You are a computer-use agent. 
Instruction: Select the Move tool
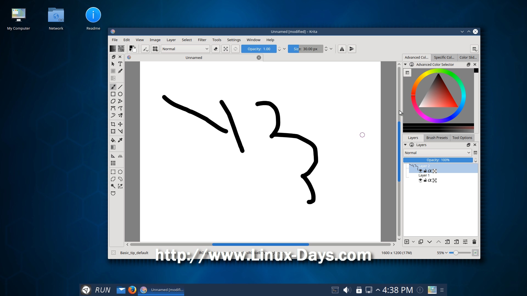click(120, 124)
